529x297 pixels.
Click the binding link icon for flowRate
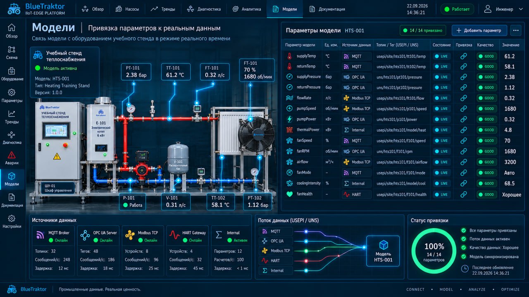coord(464,98)
